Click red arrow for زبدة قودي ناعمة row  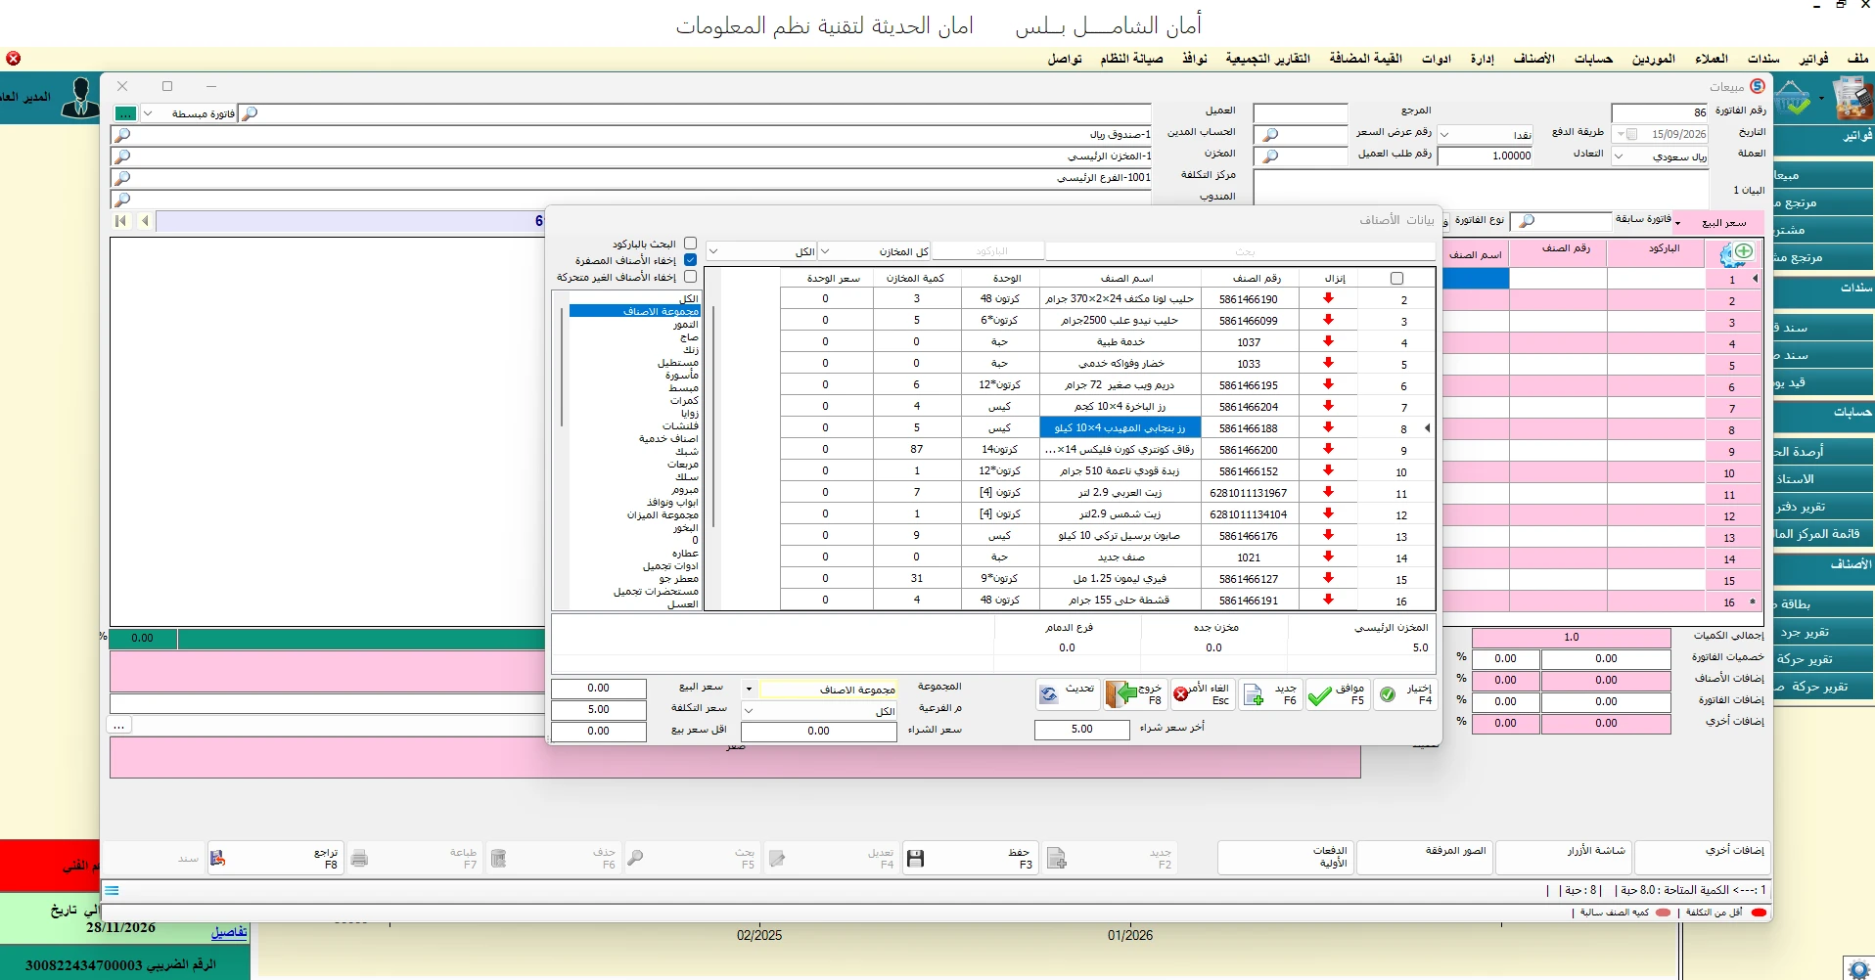tap(1328, 470)
